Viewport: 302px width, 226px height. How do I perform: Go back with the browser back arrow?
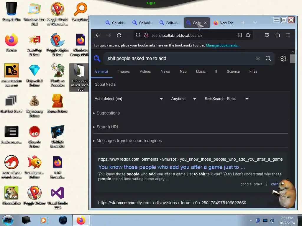(x=98, y=35)
